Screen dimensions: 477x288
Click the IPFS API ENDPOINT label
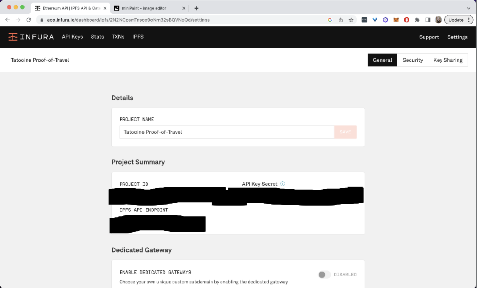144,210
